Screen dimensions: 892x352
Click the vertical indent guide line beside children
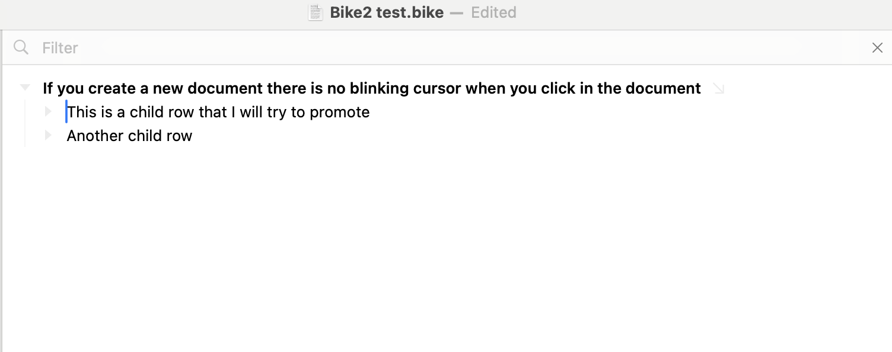pyautogui.click(x=25, y=123)
